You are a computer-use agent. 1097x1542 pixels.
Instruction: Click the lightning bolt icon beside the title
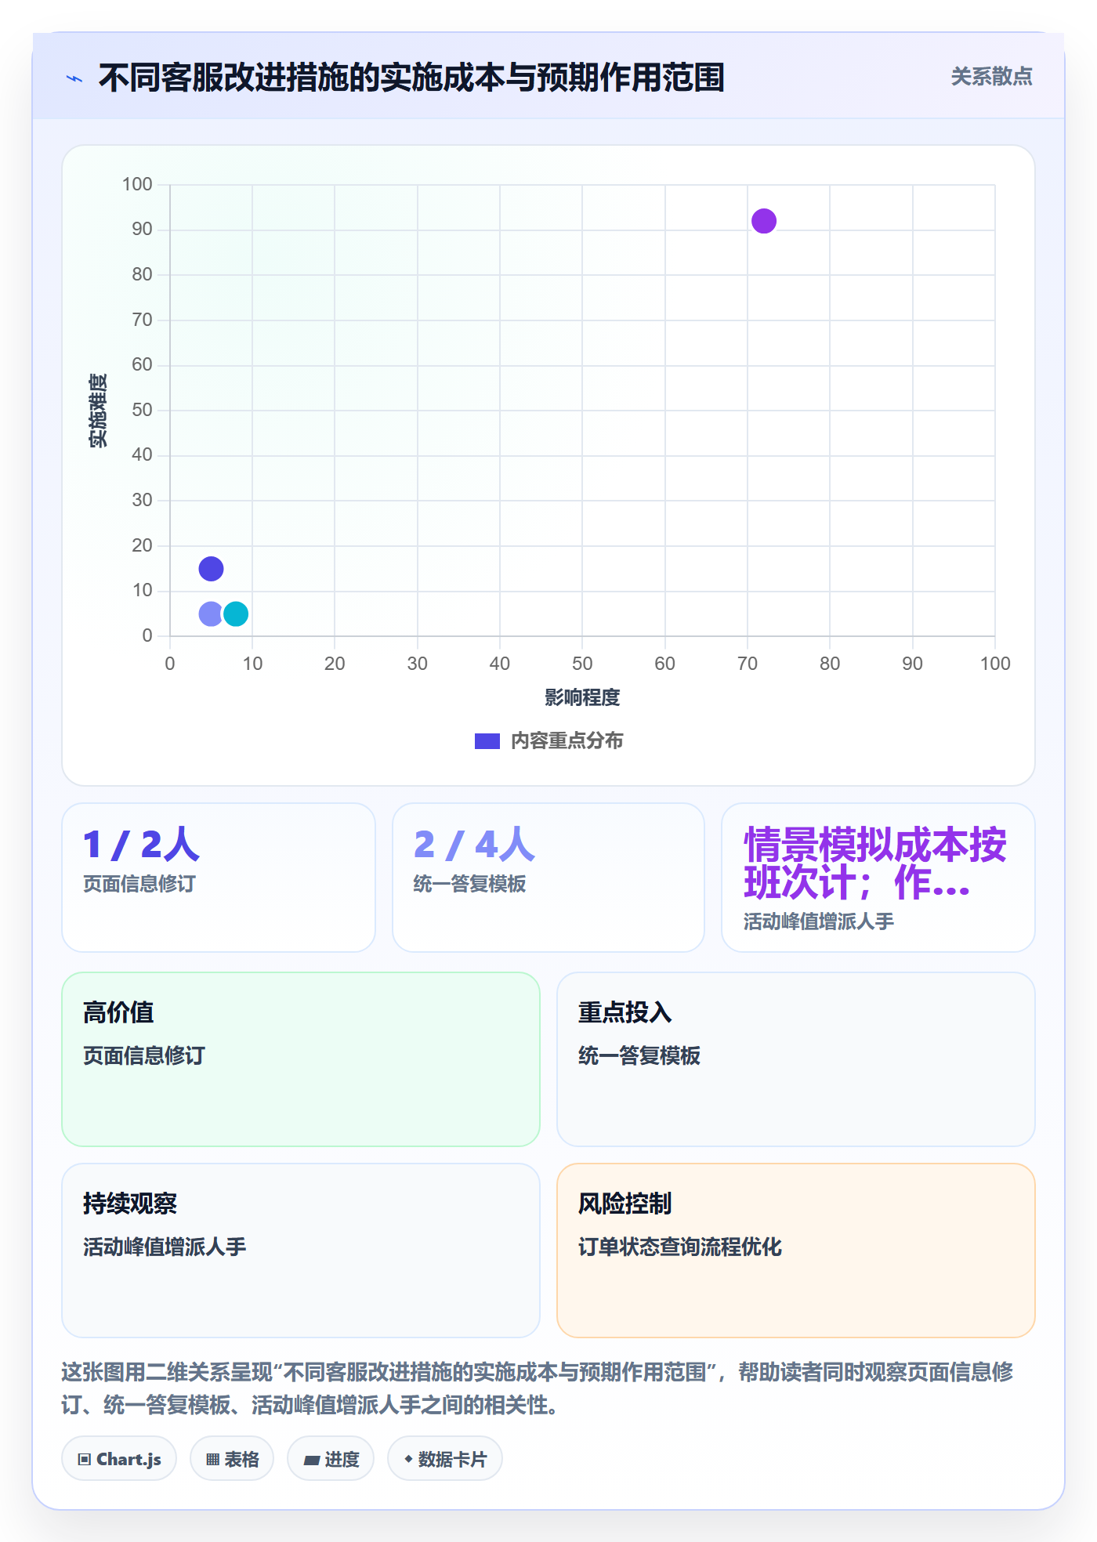[74, 78]
